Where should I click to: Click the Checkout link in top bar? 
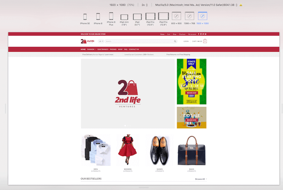click(x=182, y=34)
